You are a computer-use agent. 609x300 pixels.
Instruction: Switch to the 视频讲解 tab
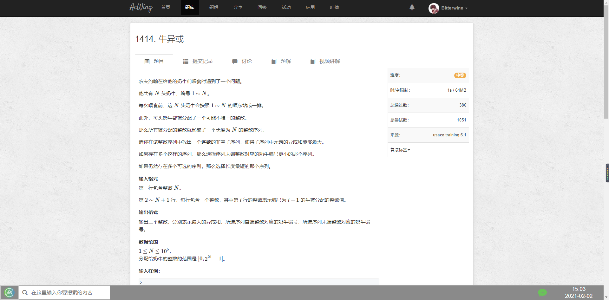coord(325,61)
